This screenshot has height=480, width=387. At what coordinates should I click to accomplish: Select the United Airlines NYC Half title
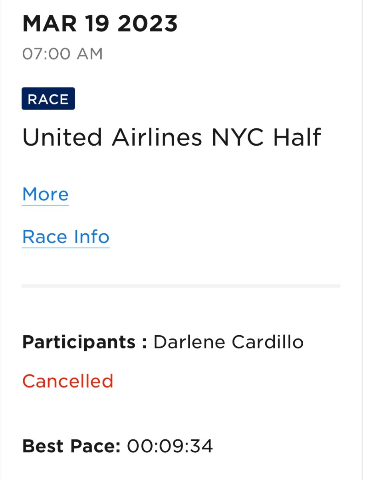point(171,138)
